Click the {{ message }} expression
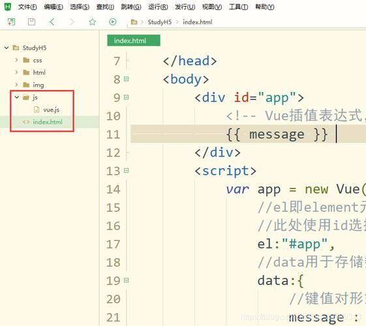The height and width of the screenshot is (326, 366). coord(277,134)
